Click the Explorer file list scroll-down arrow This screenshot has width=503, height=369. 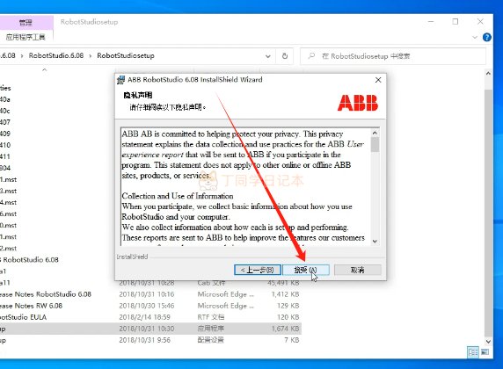(x=488, y=342)
